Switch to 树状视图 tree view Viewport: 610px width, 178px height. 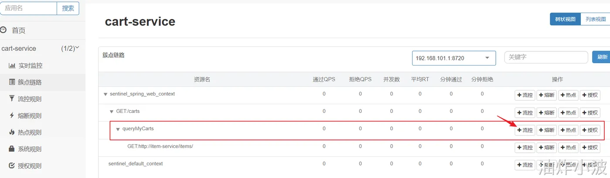pos(565,19)
